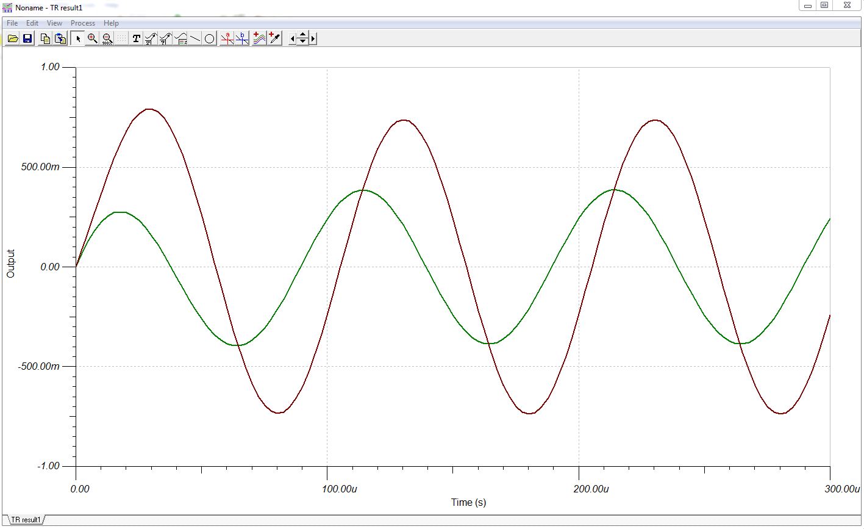Paste from clipboard icon

coord(60,38)
